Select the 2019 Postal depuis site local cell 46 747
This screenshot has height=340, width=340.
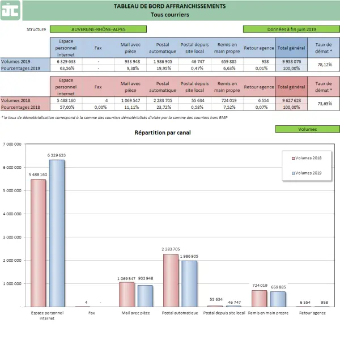(195, 62)
